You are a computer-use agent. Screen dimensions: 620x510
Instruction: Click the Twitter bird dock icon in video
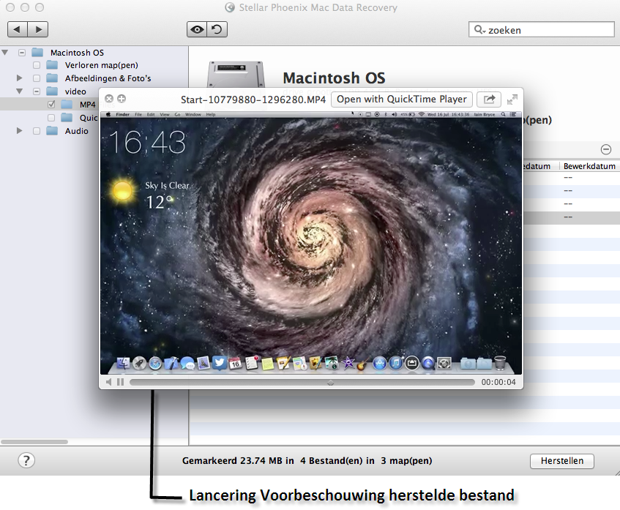(x=220, y=363)
